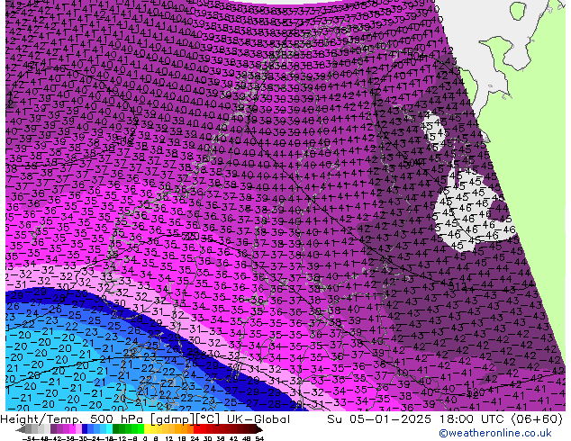Click the "(06+60)" forecast run label

pyautogui.click(x=537, y=419)
